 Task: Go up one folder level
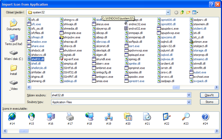coord(182,12)
